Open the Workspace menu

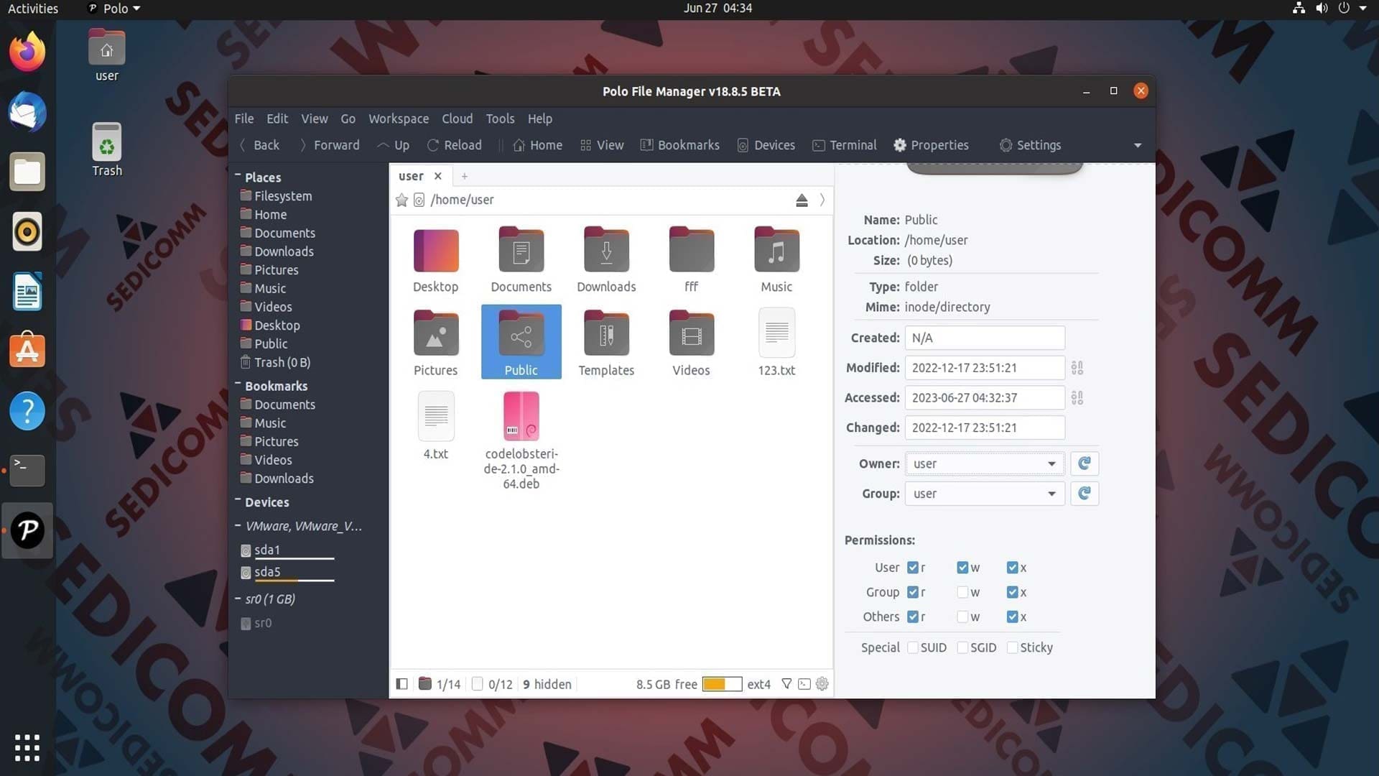399,119
